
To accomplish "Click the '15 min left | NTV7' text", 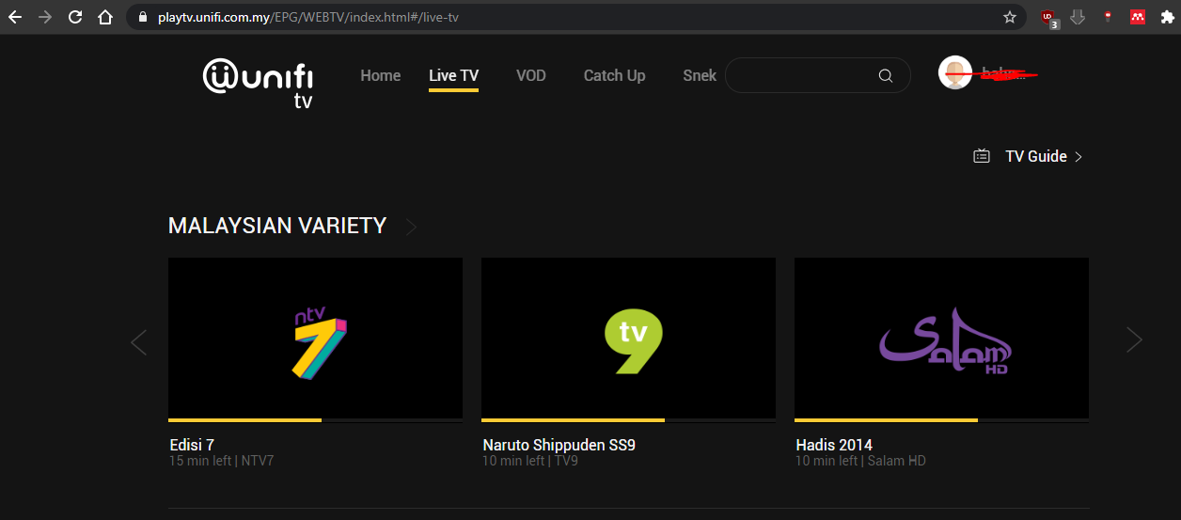I will (x=222, y=461).
